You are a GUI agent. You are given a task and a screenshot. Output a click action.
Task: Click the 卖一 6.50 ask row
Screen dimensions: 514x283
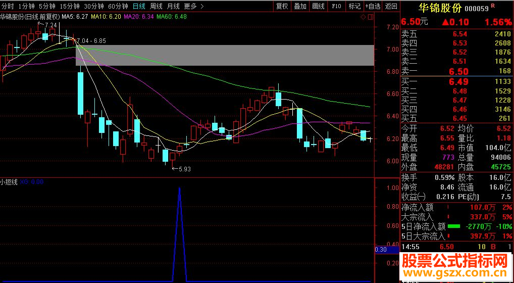456,71
